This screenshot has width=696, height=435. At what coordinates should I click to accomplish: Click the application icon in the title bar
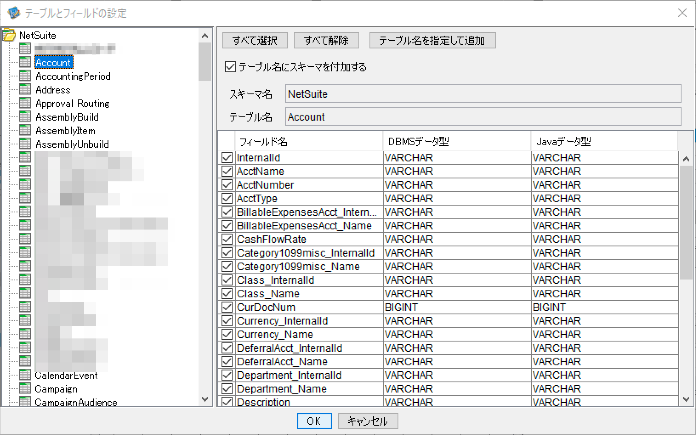[x=14, y=13]
